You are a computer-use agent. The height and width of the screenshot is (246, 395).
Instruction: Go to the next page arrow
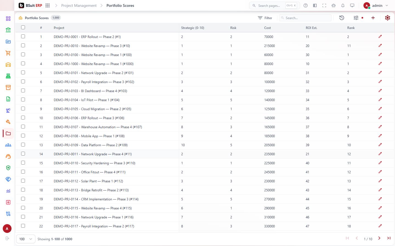click(379, 238)
